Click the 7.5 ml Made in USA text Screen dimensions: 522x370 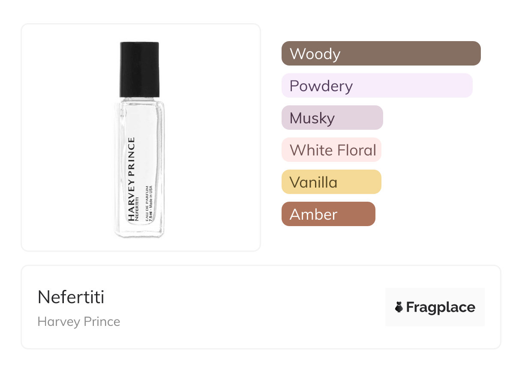152,202
